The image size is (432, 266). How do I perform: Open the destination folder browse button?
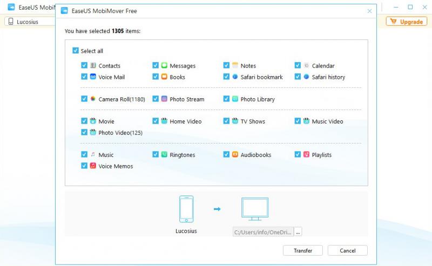pyautogui.click(x=298, y=232)
